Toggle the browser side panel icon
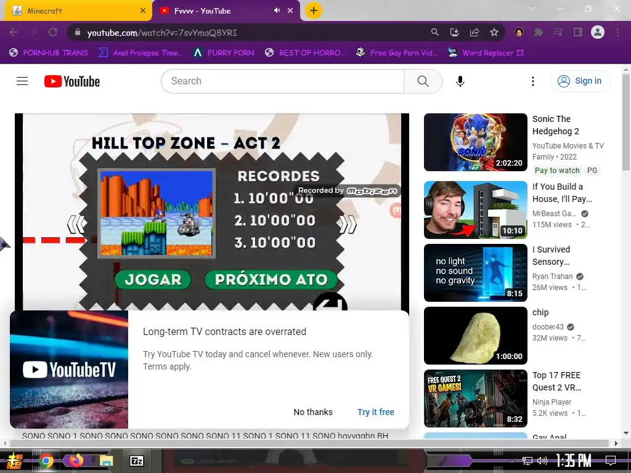 (578, 32)
